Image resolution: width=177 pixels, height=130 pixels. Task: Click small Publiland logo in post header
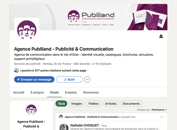coord(61,117)
